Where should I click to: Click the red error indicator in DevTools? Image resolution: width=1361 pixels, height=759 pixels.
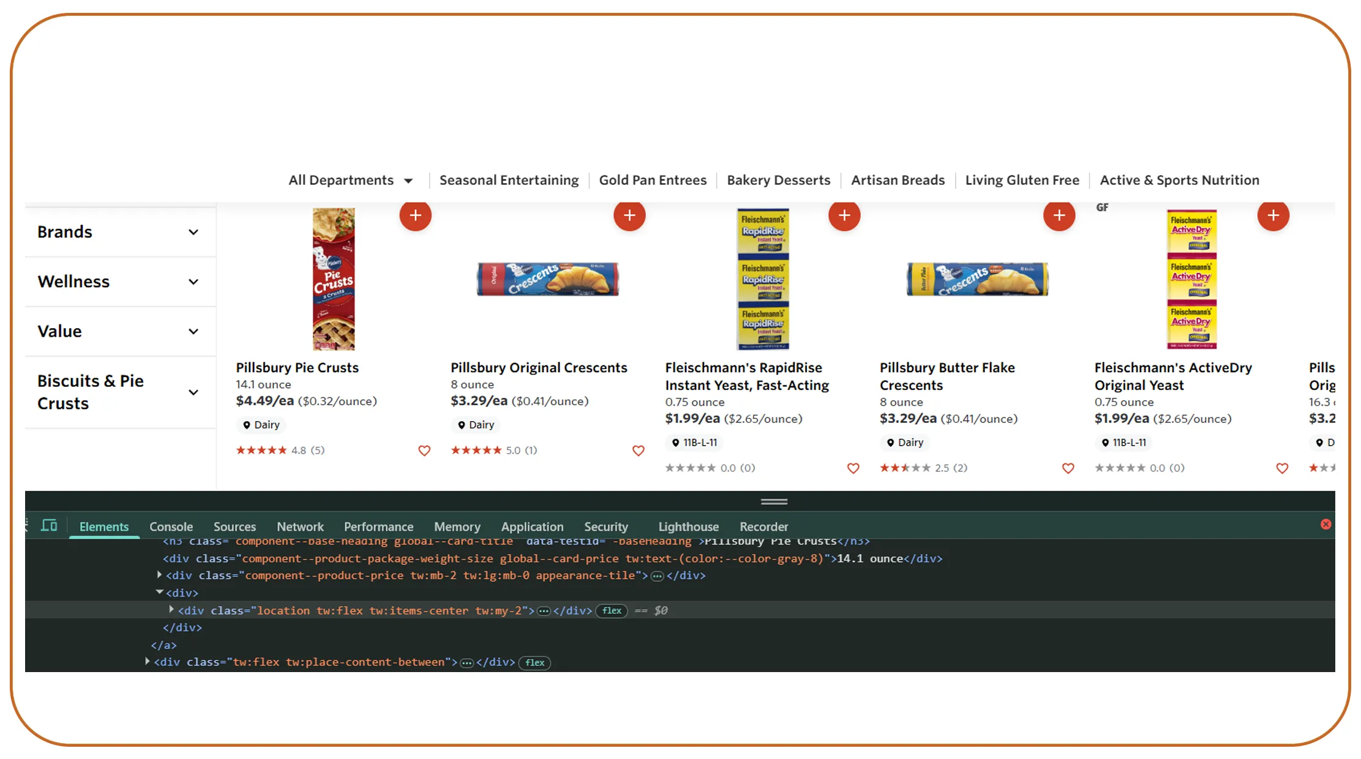[x=1325, y=525]
